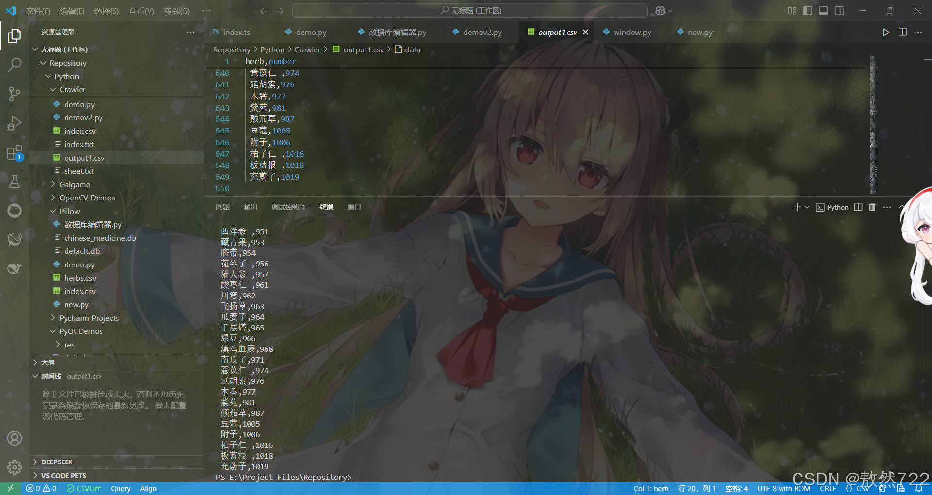Click 空格: 4 indentation setting
Screen dimensions: 932x495
click(x=736, y=489)
